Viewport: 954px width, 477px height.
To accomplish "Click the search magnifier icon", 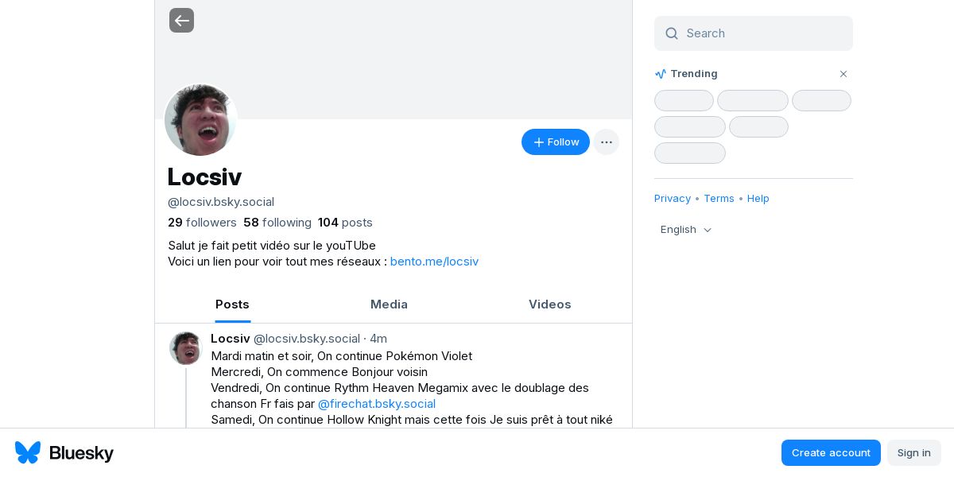I will pyautogui.click(x=672, y=33).
